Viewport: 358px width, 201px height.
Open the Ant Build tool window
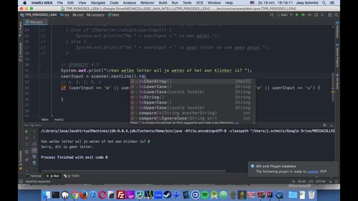[337, 82]
